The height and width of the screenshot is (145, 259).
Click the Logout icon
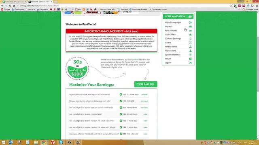tap(190, 63)
